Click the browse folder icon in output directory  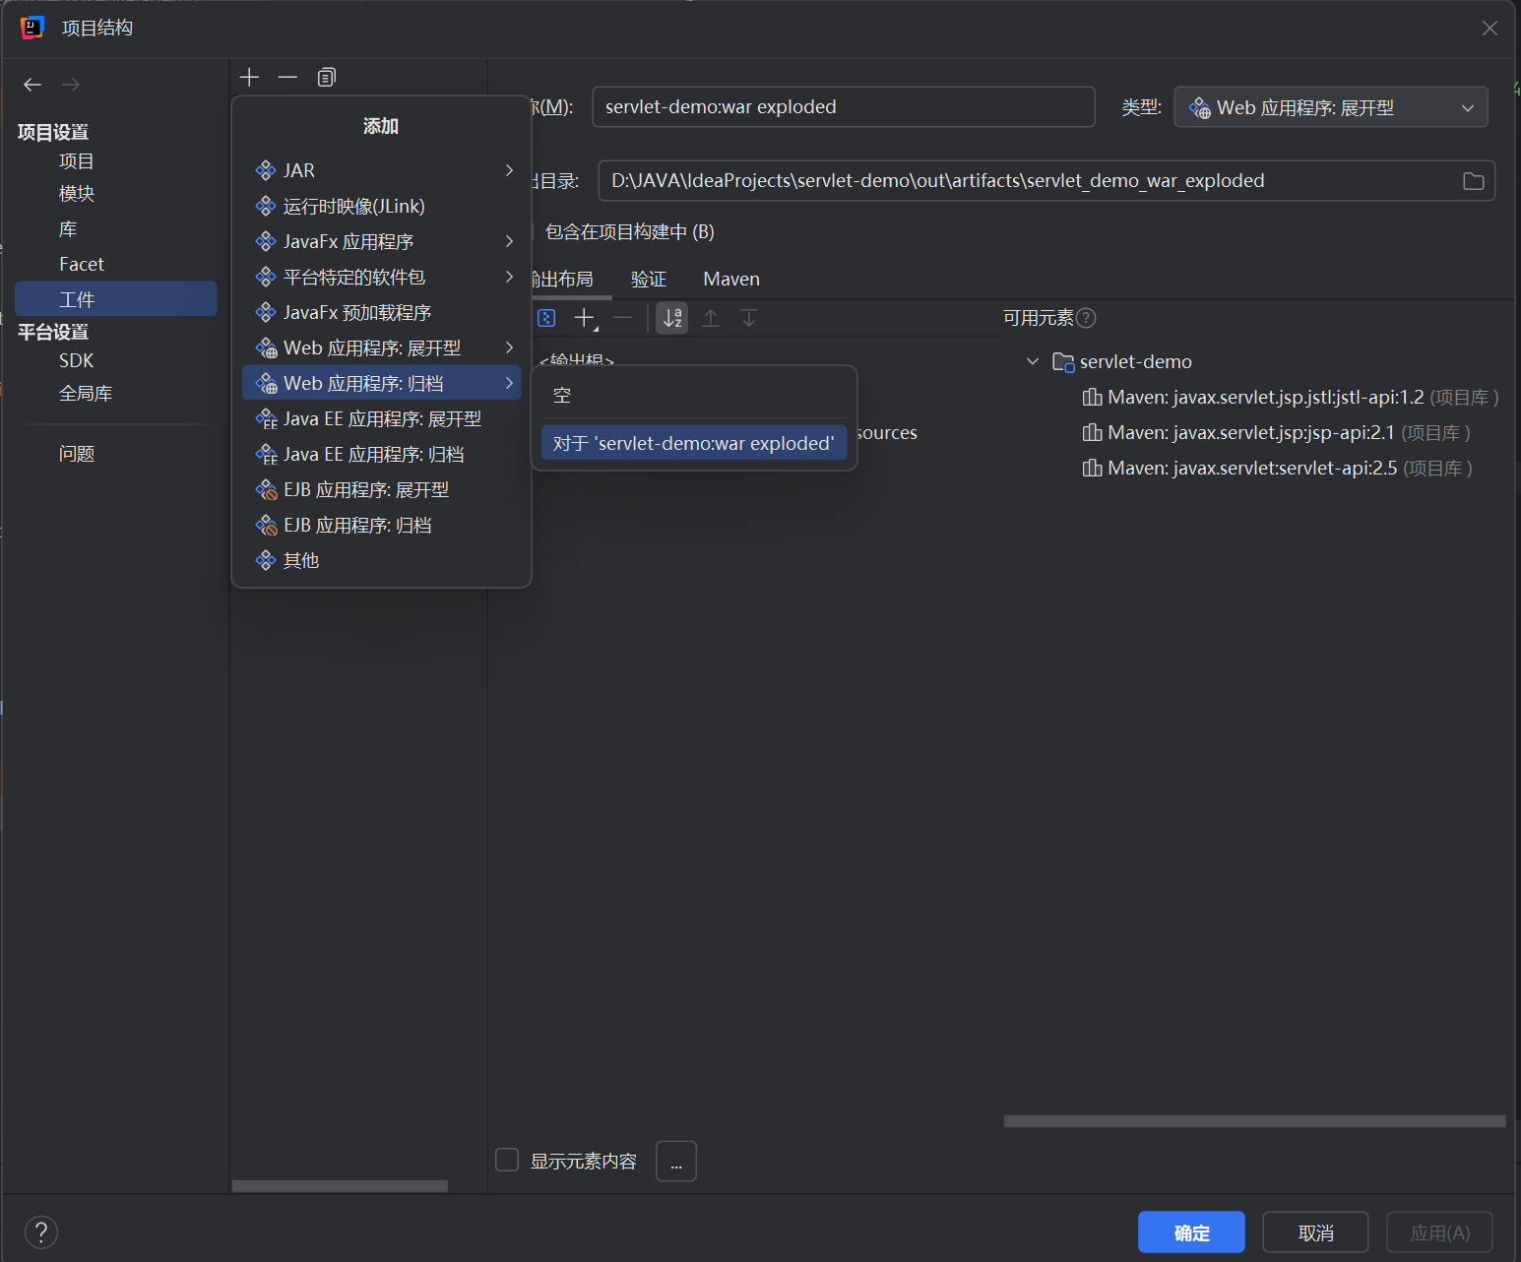pyautogui.click(x=1473, y=181)
